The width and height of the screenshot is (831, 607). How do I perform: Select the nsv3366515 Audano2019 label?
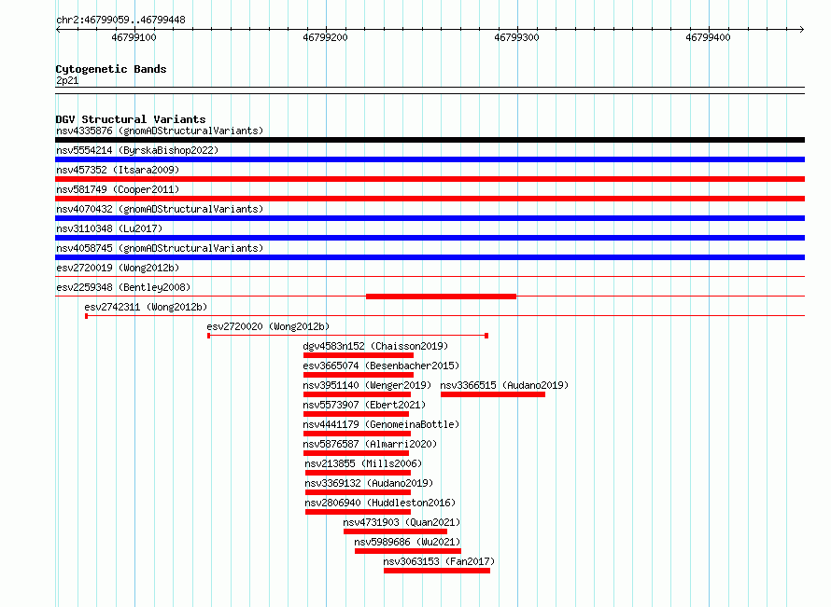(504, 385)
